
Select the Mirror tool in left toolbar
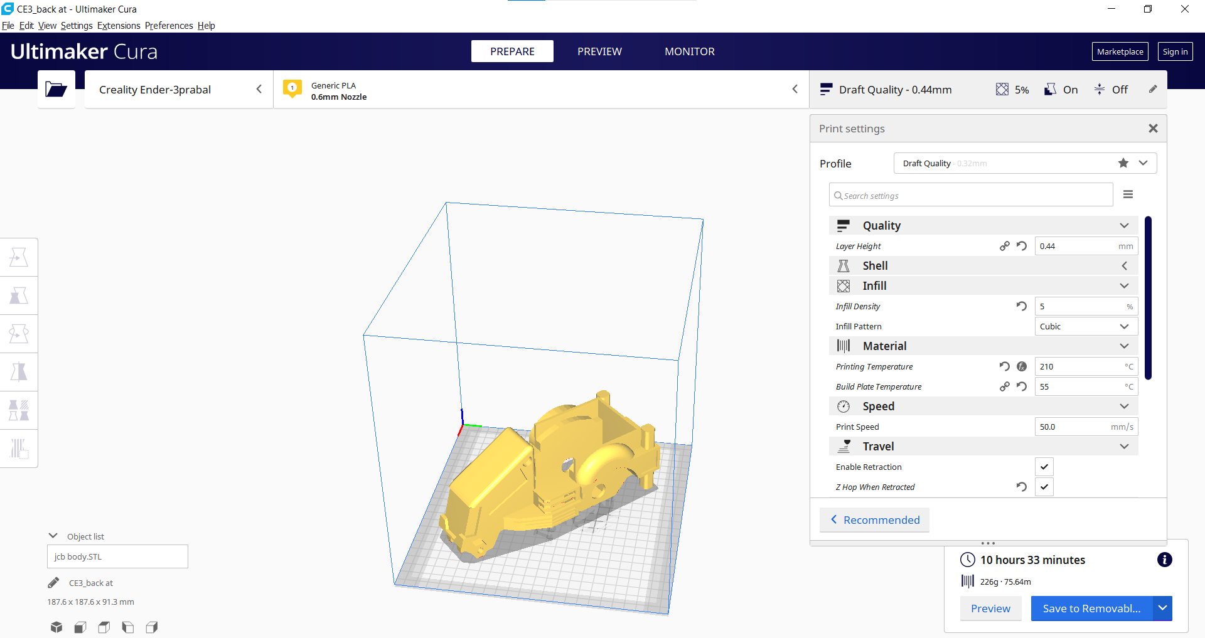pos(19,372)
